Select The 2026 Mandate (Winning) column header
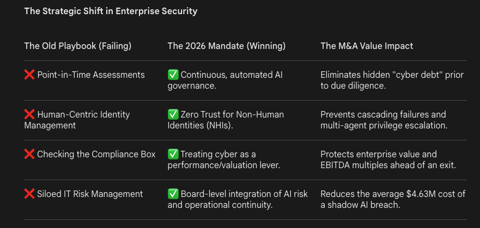Image resolution: width=480 pixels, height=228 pixels. [227, 46]
